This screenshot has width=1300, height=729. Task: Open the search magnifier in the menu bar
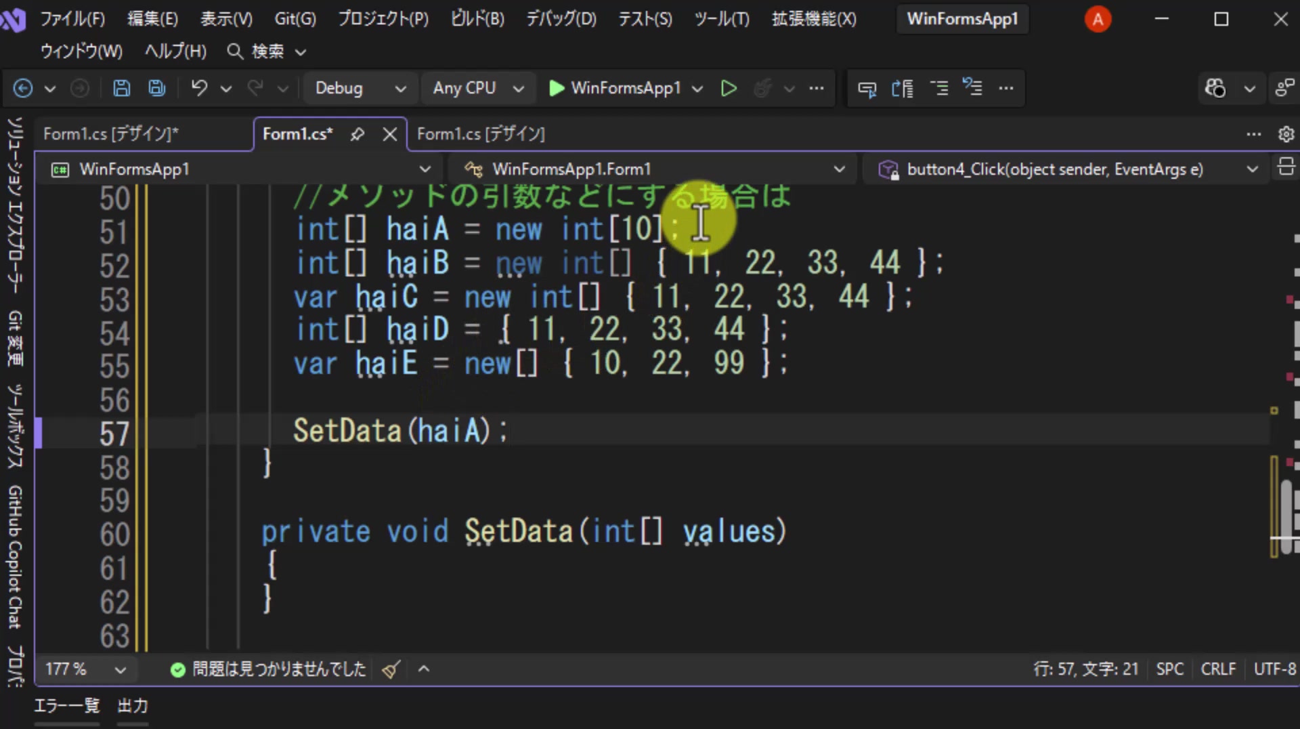point(235,51)
